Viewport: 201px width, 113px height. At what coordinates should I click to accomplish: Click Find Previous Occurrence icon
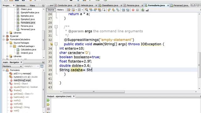91,10
